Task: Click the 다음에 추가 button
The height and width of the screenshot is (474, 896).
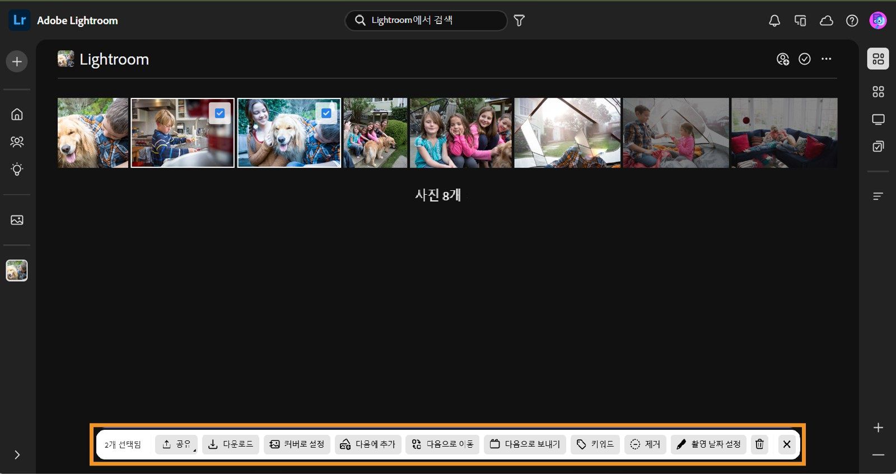Action: [x=368, y=444]
